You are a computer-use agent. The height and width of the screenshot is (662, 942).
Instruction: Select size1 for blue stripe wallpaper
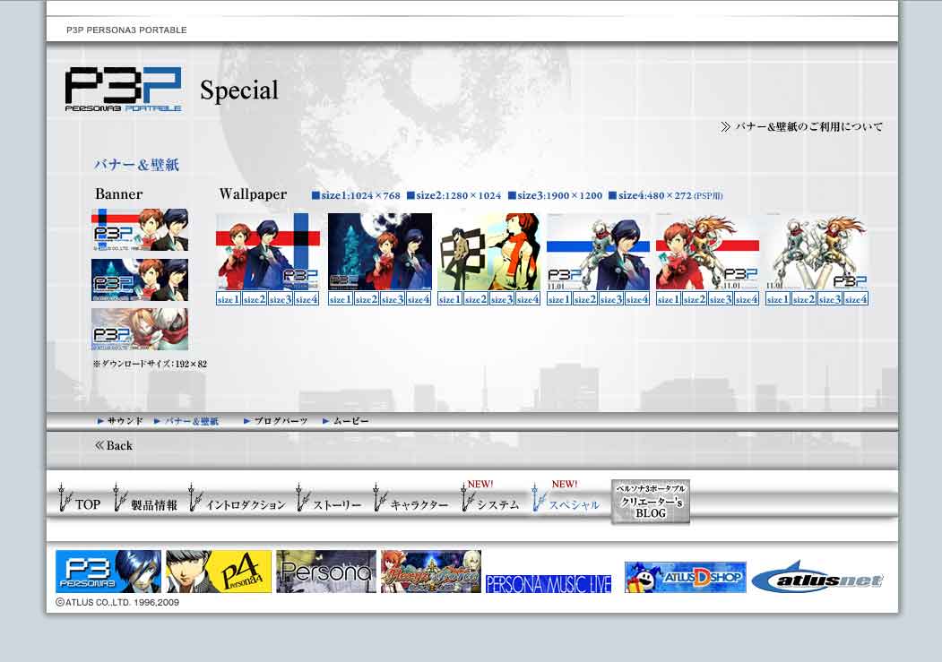(558, 299)
